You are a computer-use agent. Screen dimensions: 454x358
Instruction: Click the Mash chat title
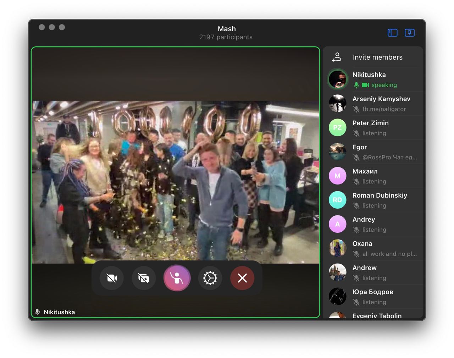(227, 29)
